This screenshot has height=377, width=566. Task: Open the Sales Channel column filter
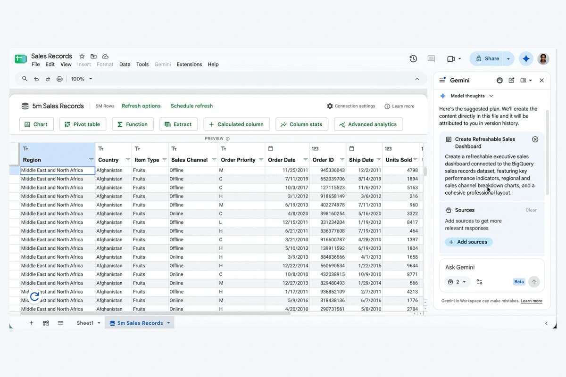[214, 160]
